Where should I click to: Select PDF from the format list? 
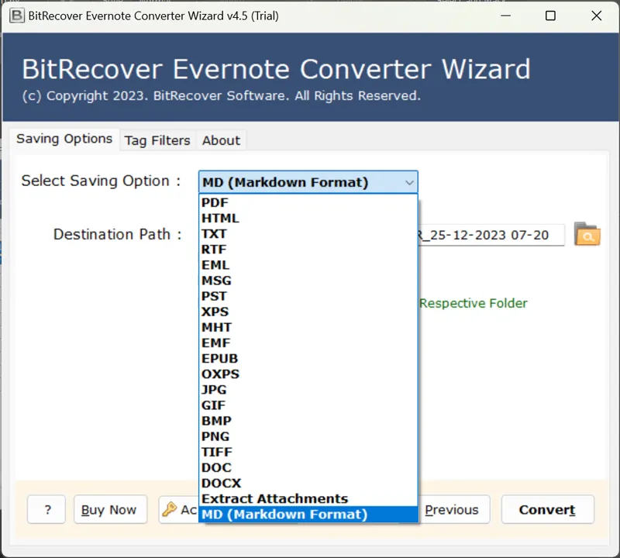click(x=308, y=202)
